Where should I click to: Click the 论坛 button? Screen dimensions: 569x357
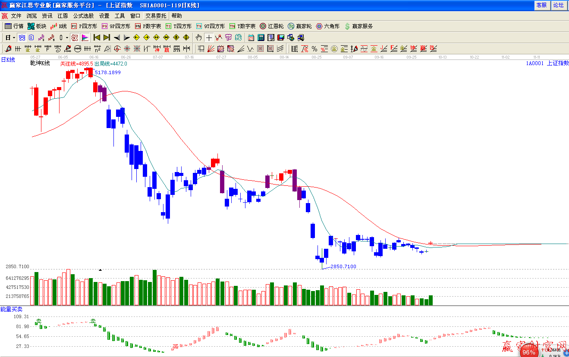tap(558, 5)
